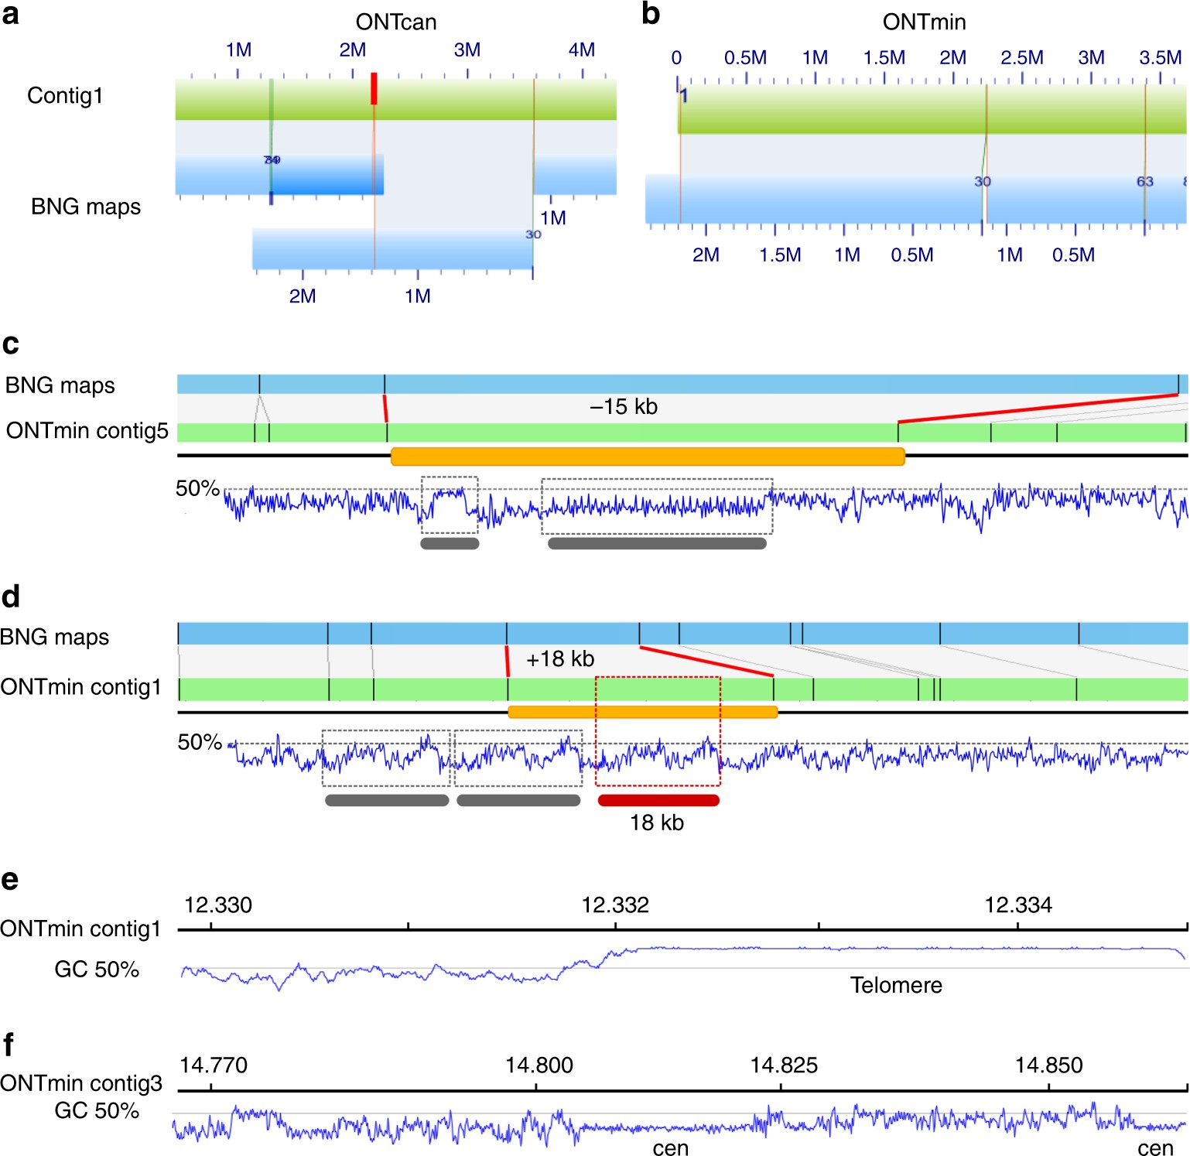Click the 14.825 axis position label

[784, 1065]
